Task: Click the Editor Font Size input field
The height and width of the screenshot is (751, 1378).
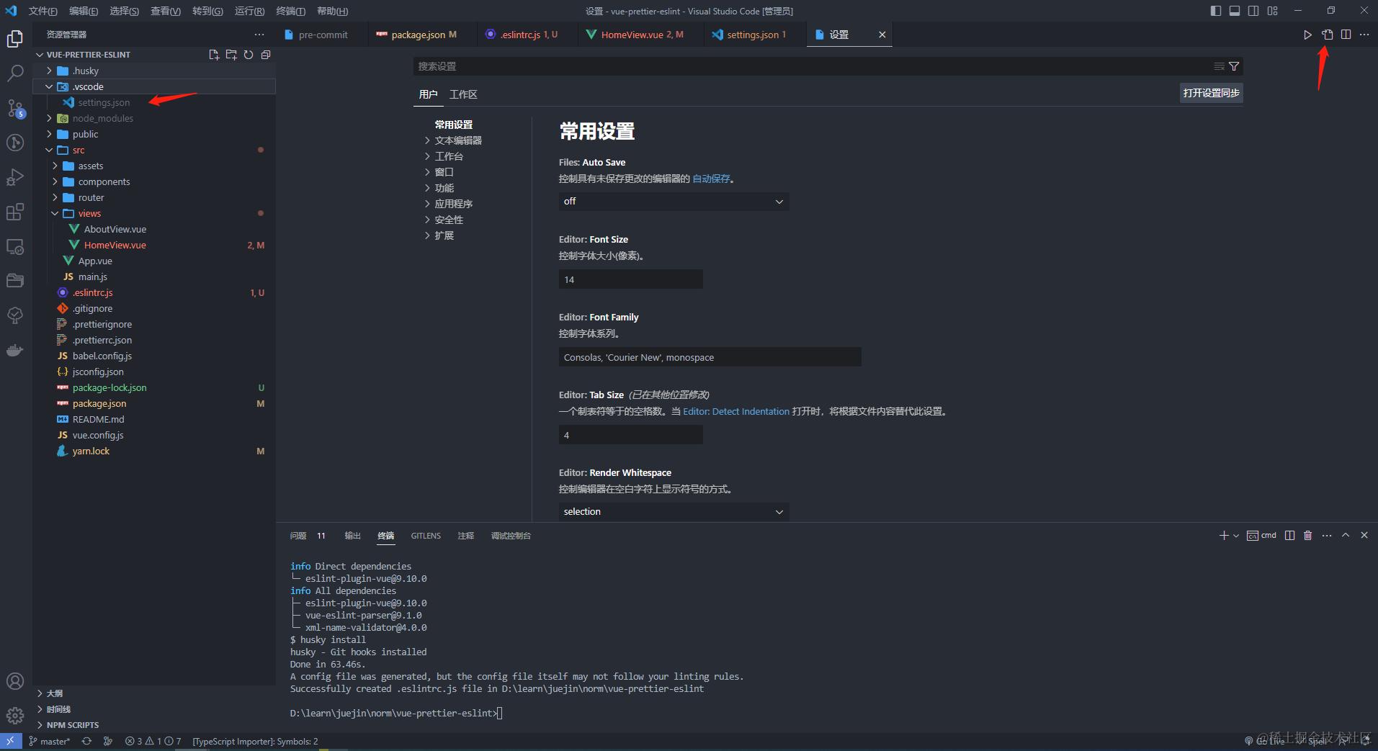Action: pyautogui.click(x=630, y=279)
